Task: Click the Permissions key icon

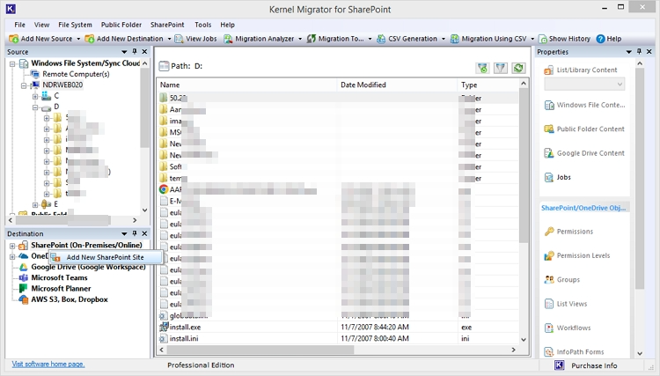Action: pos(549,232)
